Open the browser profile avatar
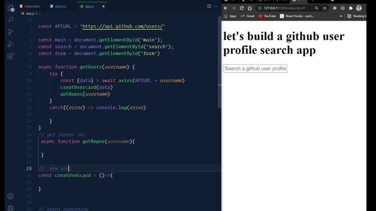This screenshot has height=211, width=376. [x=359, y=8]
